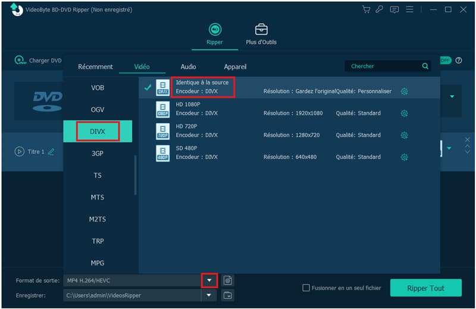The image size is (476, 309).
Task: Switch to the Appareil tab
Action: 235,67
